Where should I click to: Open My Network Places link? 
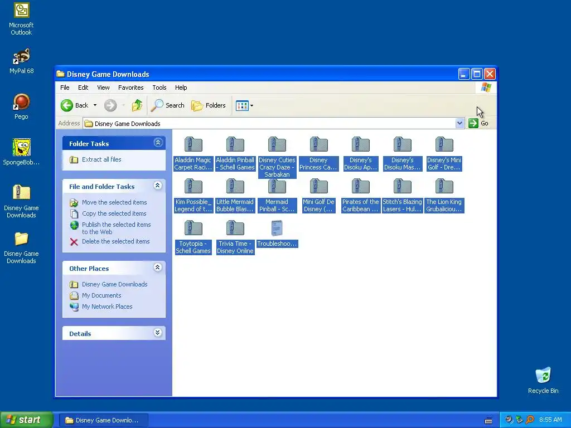click(101, 307)
